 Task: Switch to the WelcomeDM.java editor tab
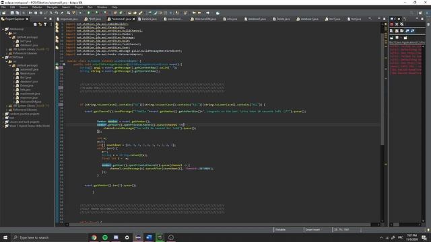point(204,19)
